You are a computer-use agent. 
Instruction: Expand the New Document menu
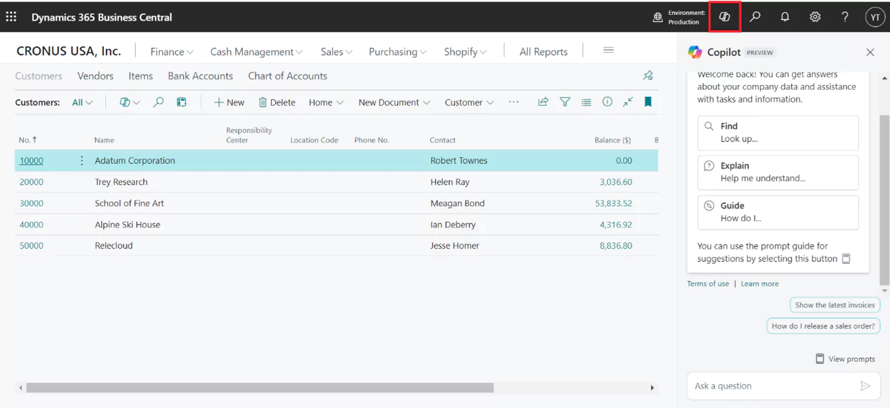coord(394,102)
